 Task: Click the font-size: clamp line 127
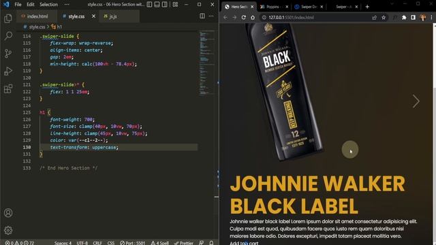96,127
